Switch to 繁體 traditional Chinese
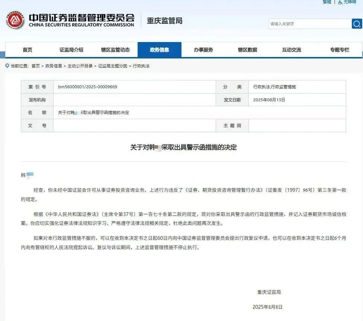 click(x=327, y=2)
